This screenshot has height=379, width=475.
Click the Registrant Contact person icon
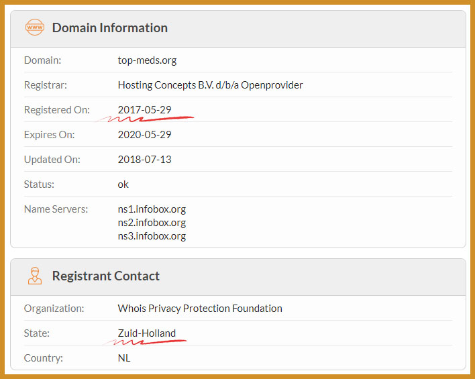pos(34,276)
